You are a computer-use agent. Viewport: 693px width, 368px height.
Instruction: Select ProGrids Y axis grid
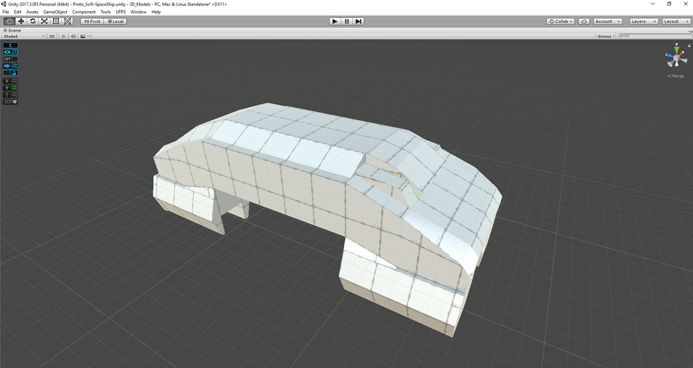[10, 88]
